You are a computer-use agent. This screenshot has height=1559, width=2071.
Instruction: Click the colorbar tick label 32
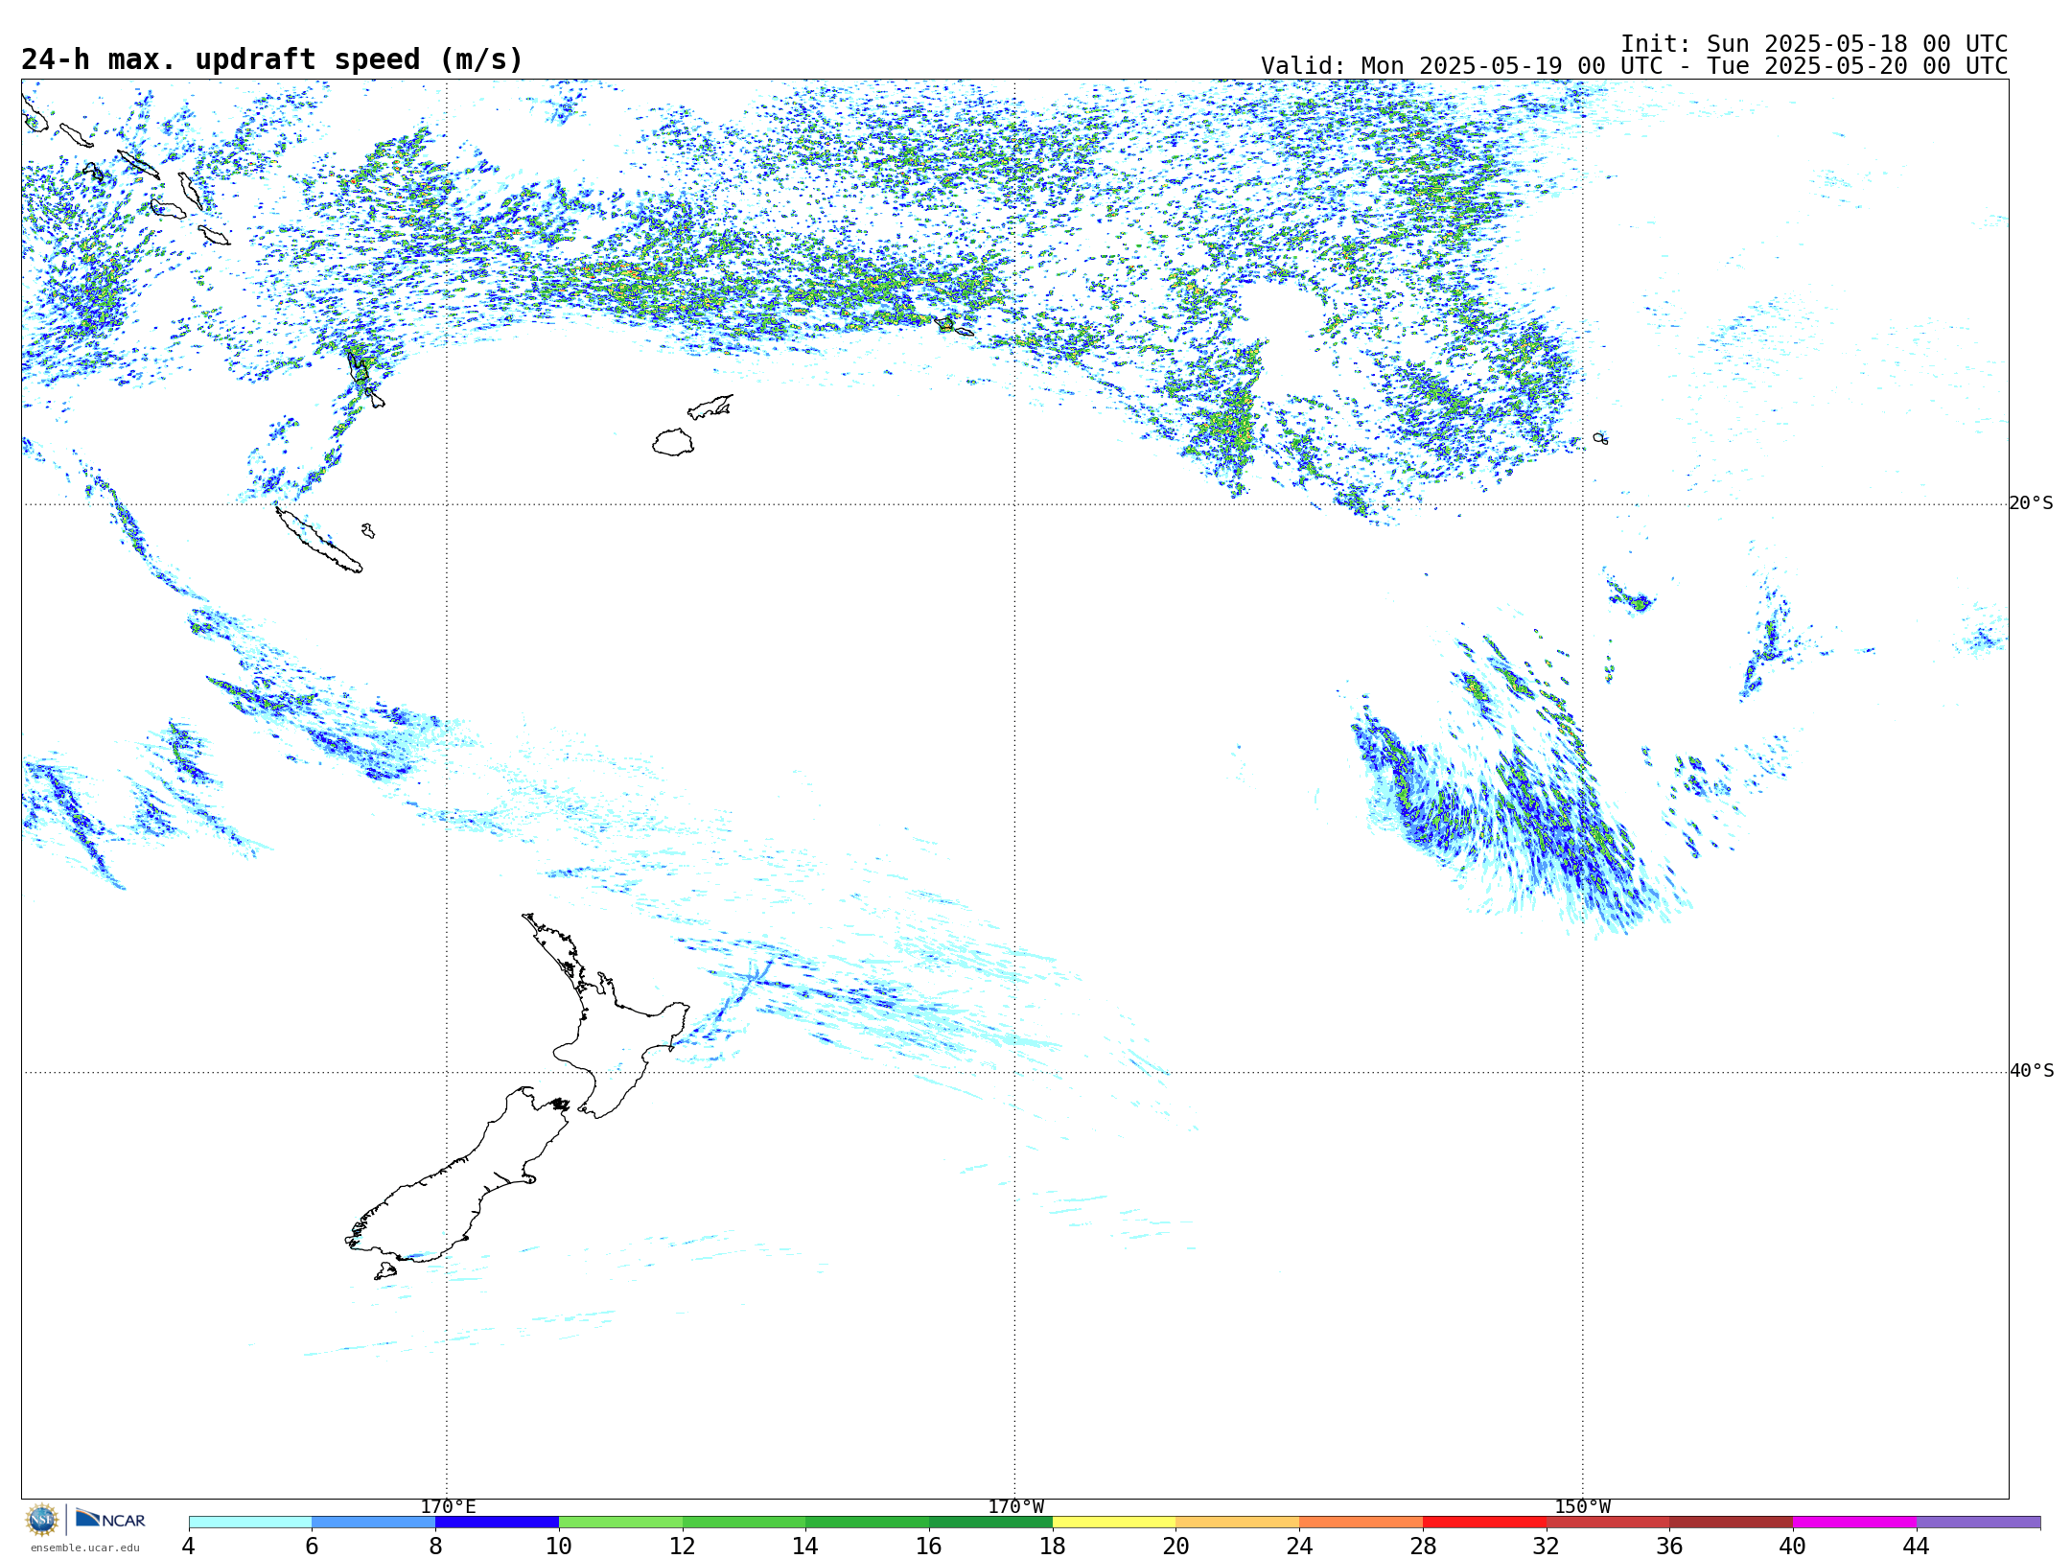coord(1547,1546)
